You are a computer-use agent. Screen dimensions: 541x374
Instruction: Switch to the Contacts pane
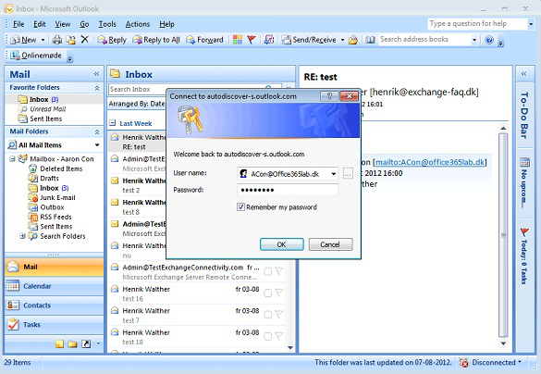(x=55, y=305)
